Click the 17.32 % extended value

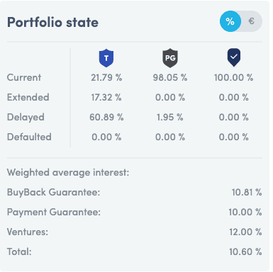[x=106, y=97]
